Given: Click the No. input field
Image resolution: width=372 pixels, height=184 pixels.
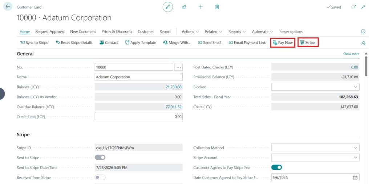Looking at the screenshot, I should coord(134,67).
